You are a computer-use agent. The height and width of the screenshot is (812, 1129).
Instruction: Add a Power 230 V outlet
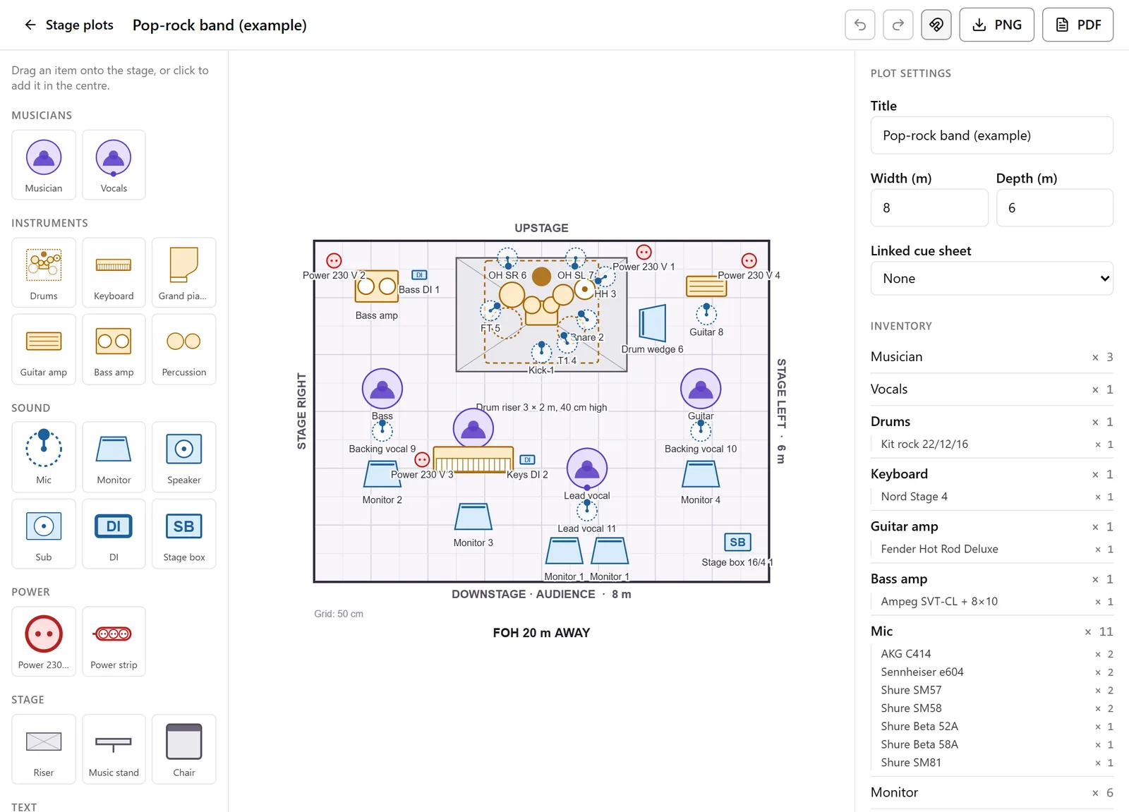click(44, 641)
